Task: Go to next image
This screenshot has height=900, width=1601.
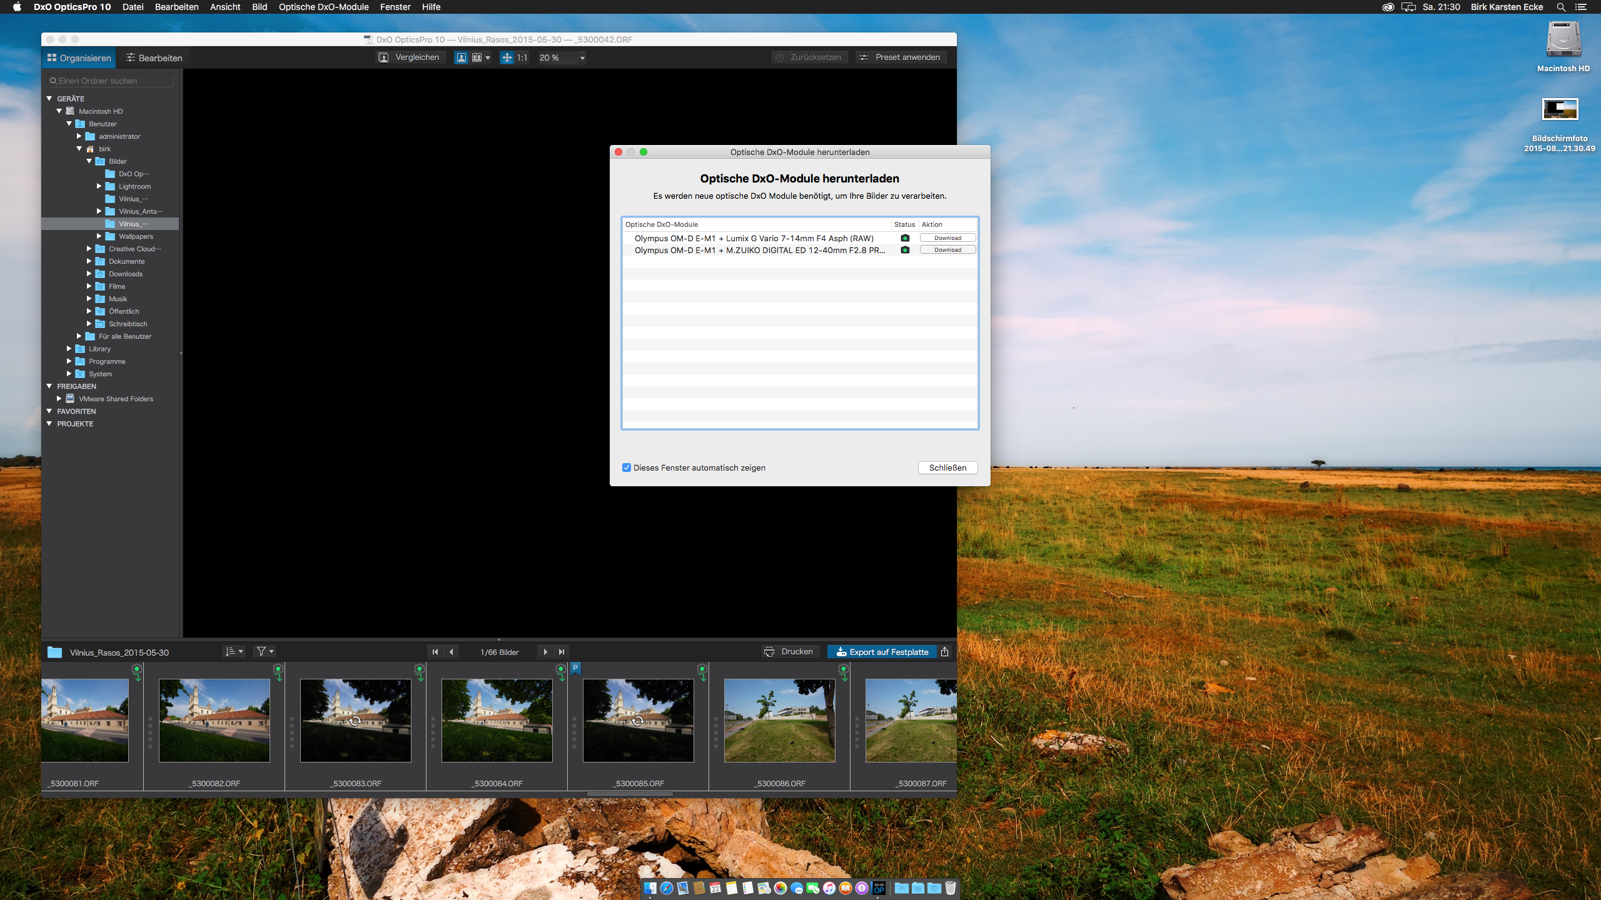Action: pos(545,652)
